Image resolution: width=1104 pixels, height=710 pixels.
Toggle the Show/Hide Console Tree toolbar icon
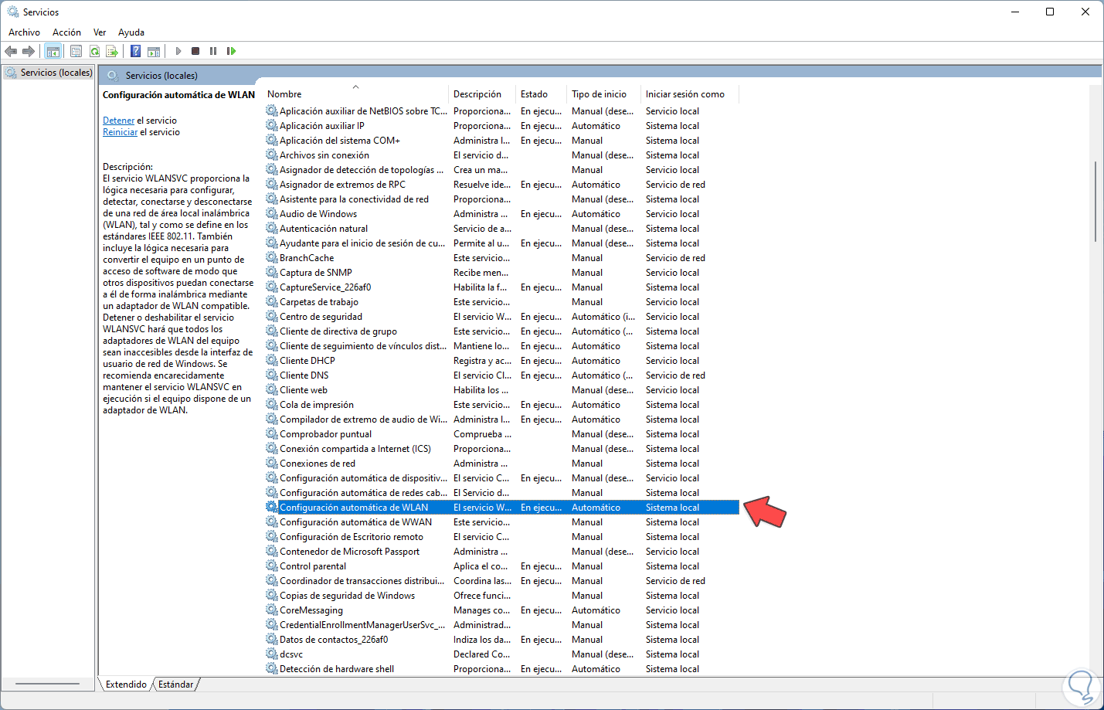pos(53,51)
